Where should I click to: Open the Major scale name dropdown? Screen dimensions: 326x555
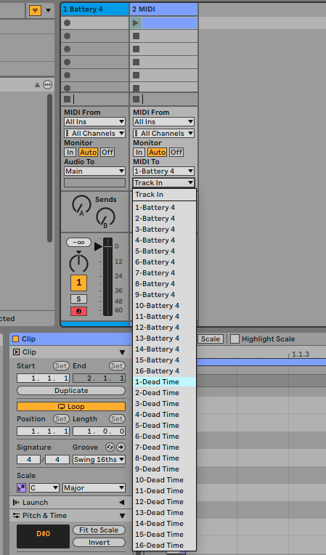(x=94, y=488)
